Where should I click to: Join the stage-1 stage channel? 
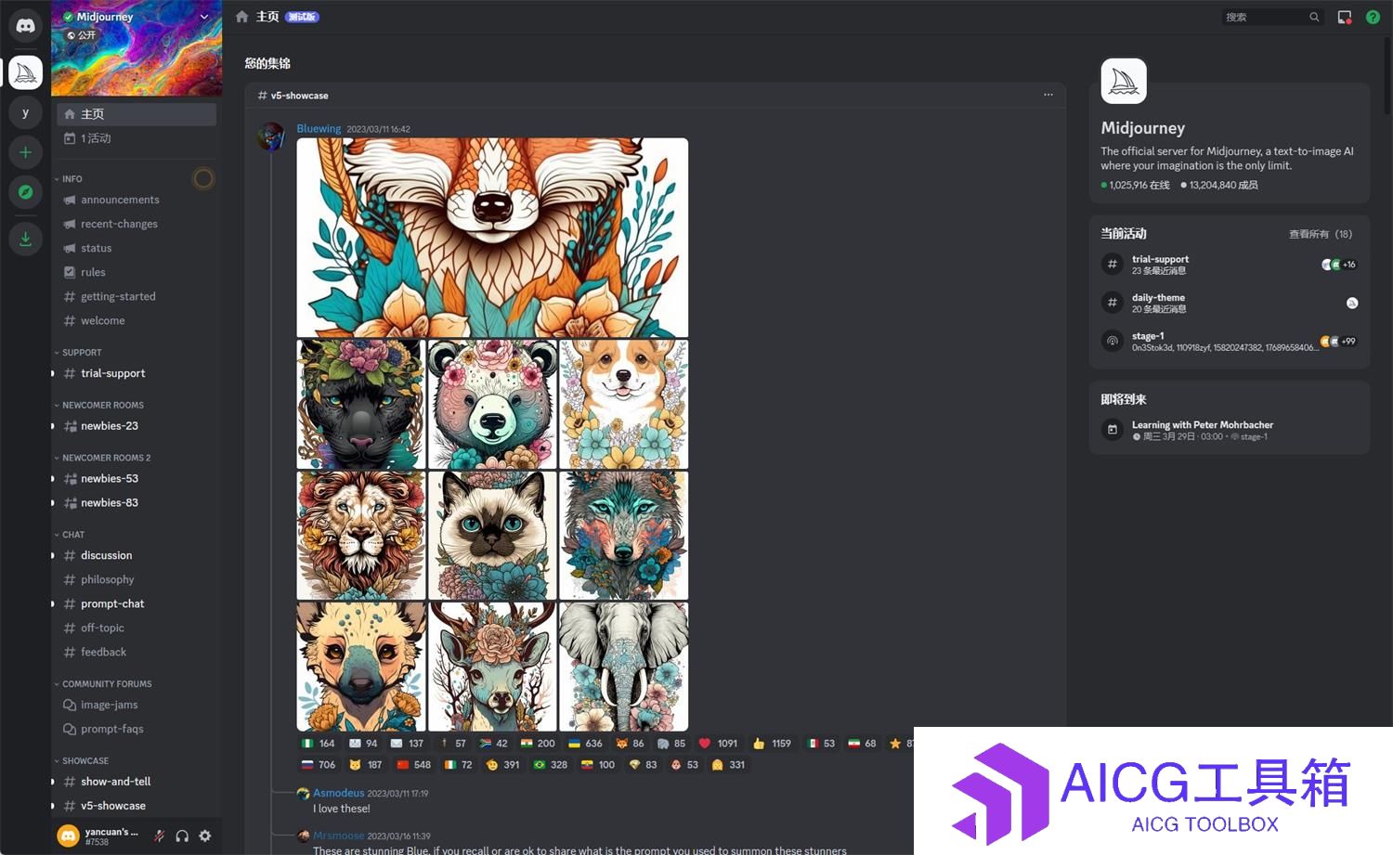(x=1230, y=341)
